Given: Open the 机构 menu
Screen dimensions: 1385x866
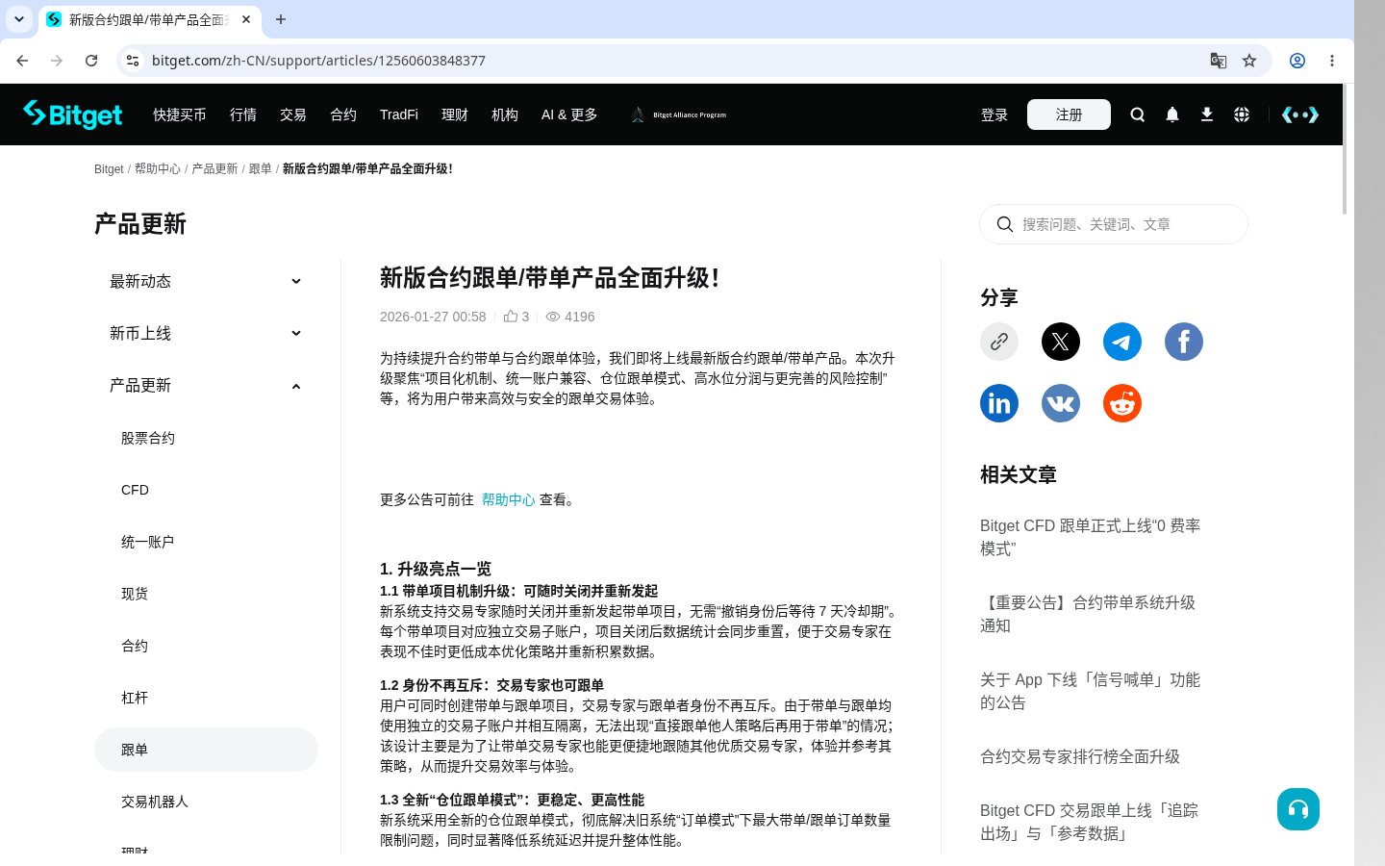Looking at the screenshot, I should 505,115.
